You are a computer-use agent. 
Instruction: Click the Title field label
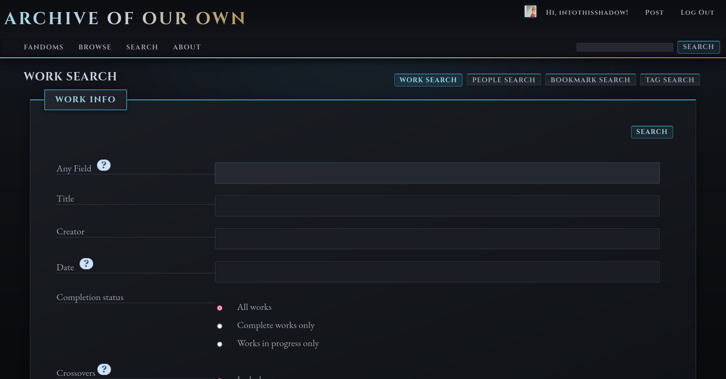tap(65, 199)
